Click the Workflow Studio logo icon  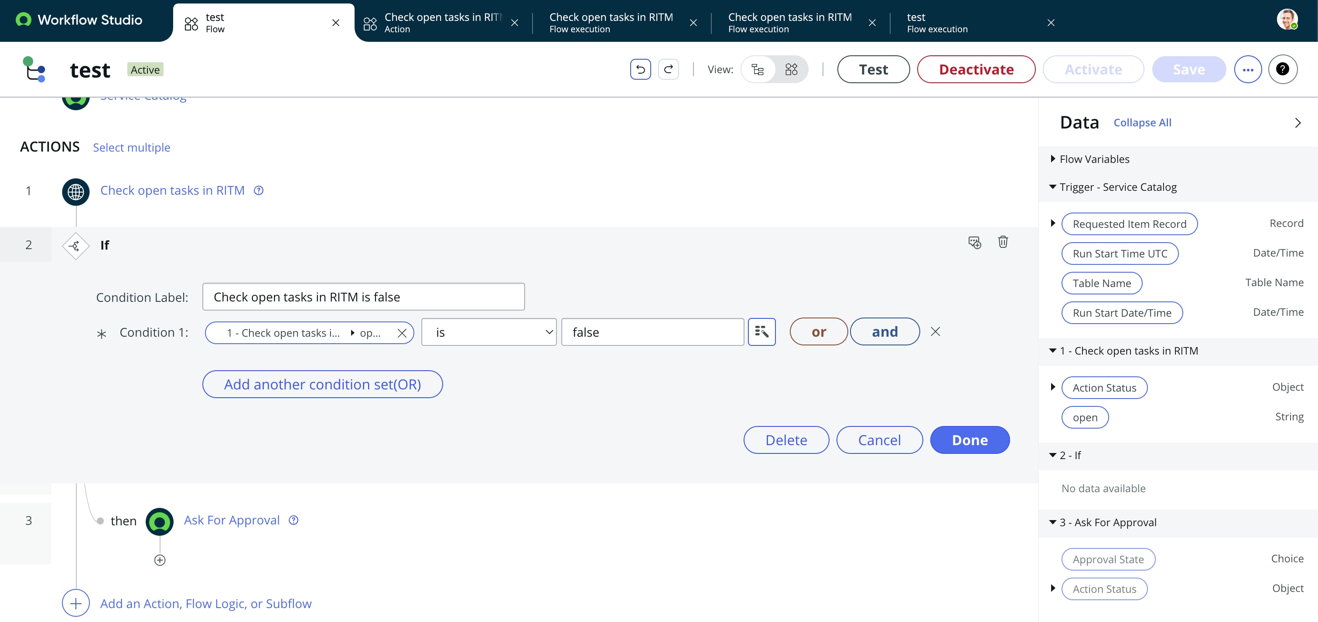[x=23, y=20]
